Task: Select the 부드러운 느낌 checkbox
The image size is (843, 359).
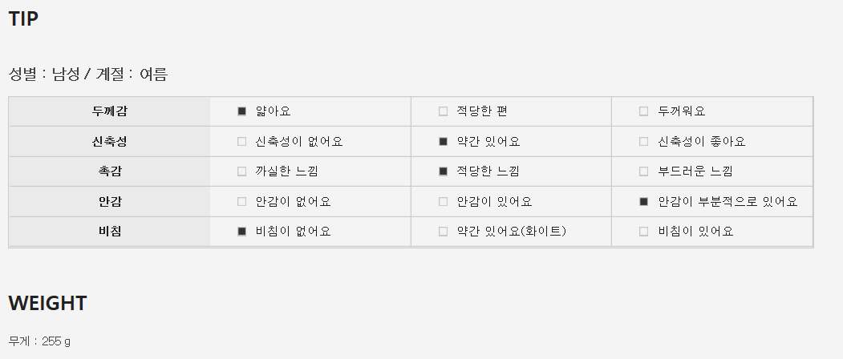Action: [643, 171]
